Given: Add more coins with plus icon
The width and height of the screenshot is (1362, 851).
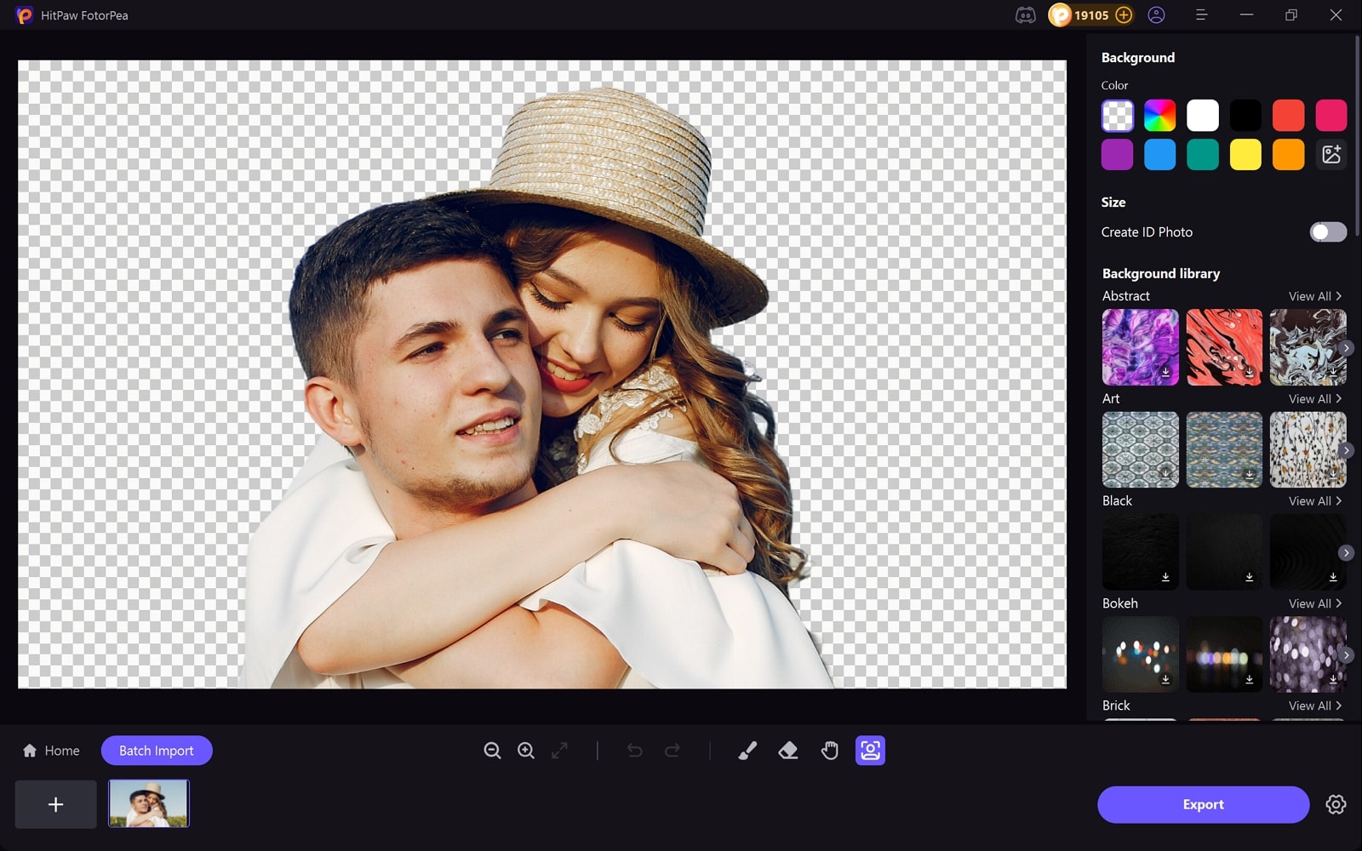Looking at the screenshot, I should tap(1124, 15).
